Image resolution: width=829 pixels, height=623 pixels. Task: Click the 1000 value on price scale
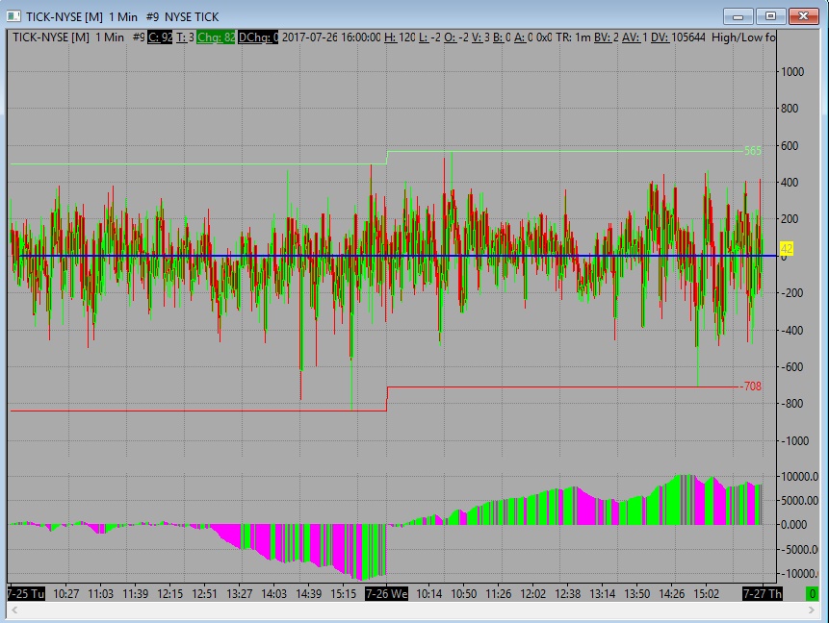click(x=792, y=72)
